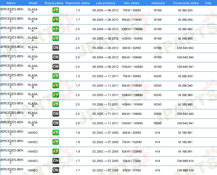Click petrol fuel icon in M 266.920 W169 row
This screenshot has height=175, width=217.
pyautogui.click(x=55, y=10)
